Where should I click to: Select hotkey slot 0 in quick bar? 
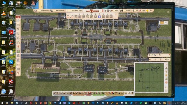coord(111,17)
